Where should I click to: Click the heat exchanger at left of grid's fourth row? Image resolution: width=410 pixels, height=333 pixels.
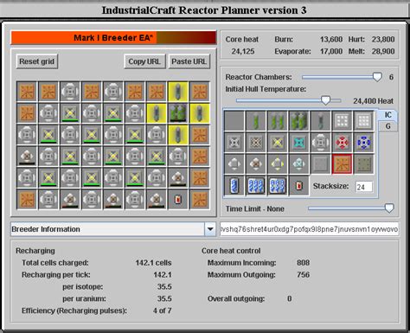(x=27, y=156)
